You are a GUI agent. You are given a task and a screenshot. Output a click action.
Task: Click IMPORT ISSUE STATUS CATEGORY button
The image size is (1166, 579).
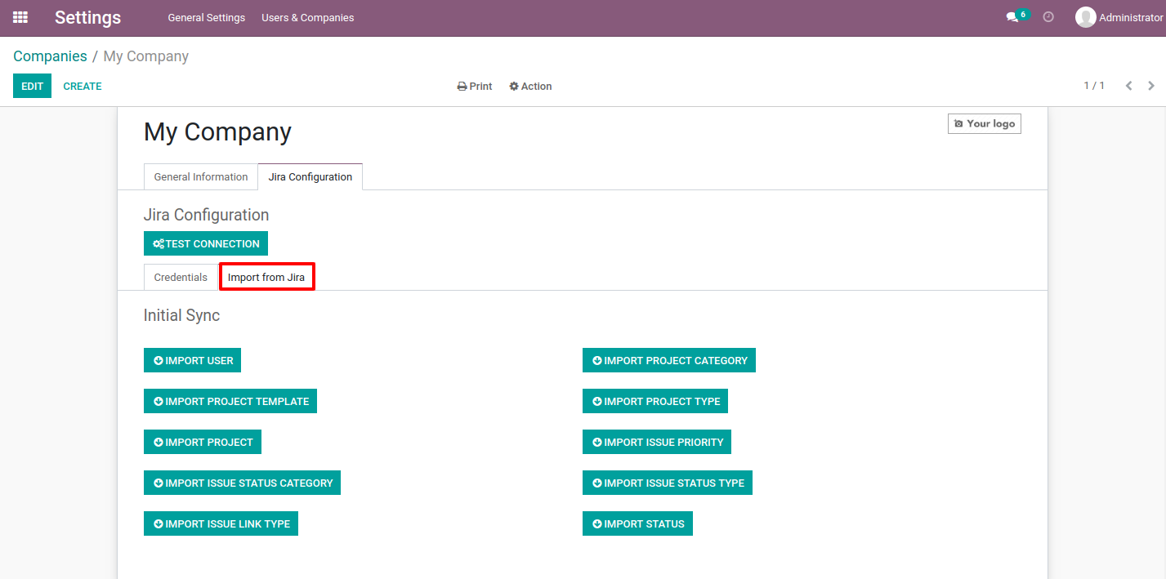pyautogui.click(x=242, y=483)
